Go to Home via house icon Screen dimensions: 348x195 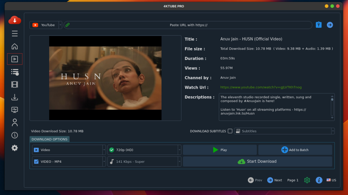tap(15, 46)
